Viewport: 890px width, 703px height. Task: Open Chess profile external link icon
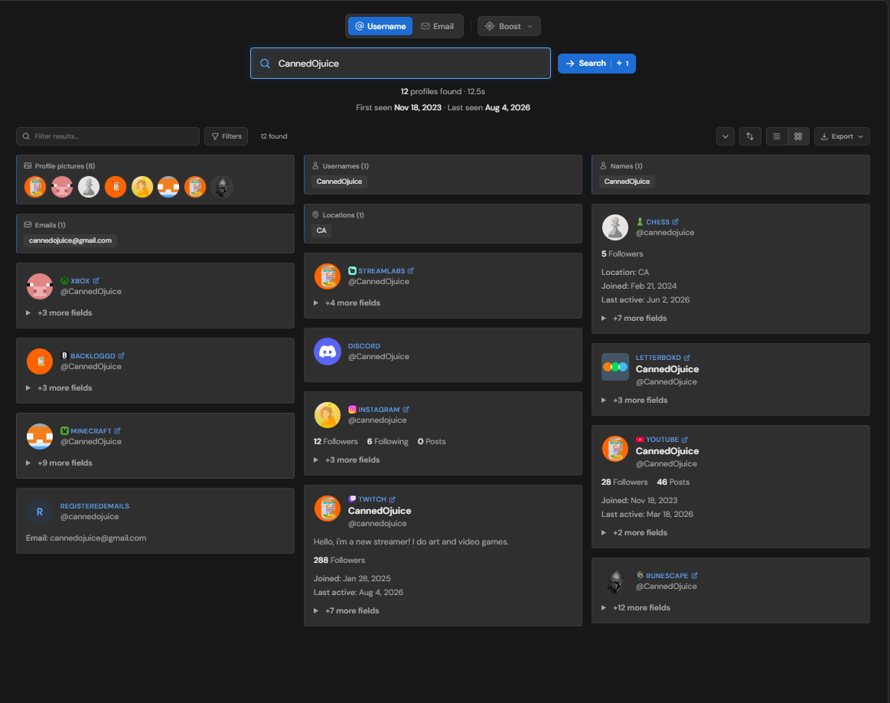point(675,221)
